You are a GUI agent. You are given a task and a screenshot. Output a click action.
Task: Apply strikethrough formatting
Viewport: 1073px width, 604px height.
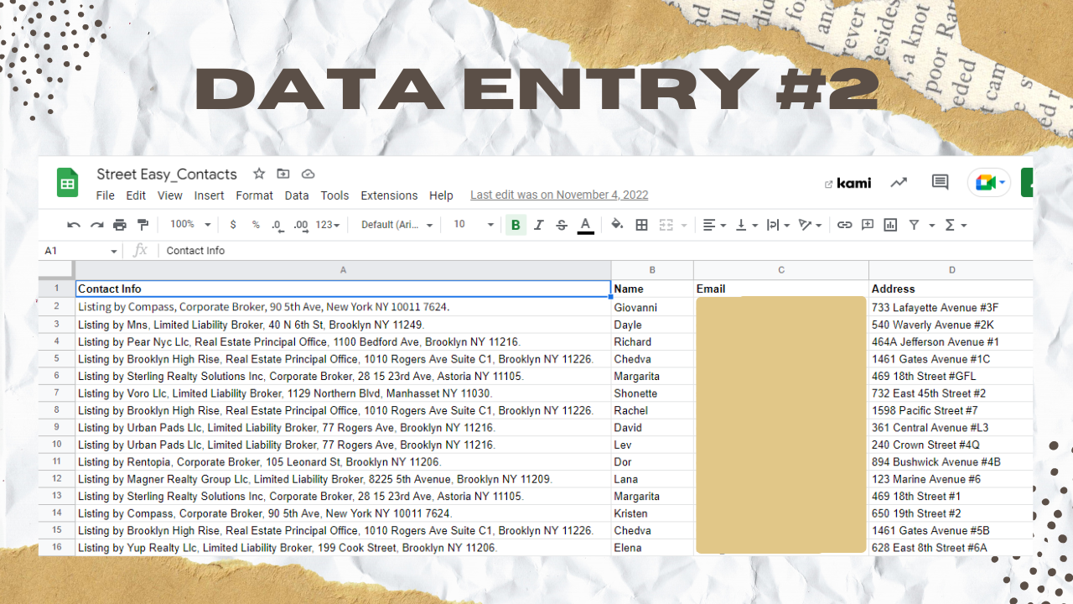click(x=562, y=225)
